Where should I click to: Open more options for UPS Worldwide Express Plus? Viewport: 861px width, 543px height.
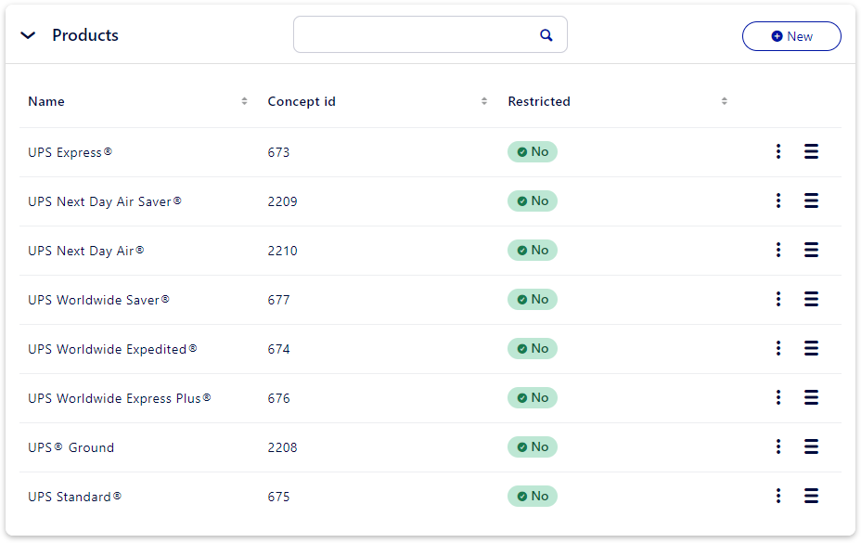click(x=778, y=397)
